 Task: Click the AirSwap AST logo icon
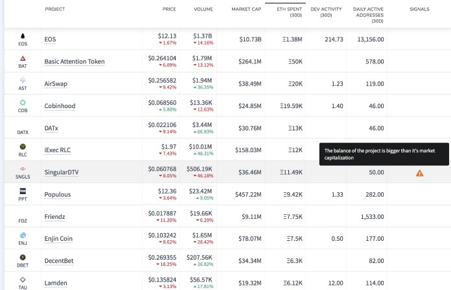(x=23, y=80)
